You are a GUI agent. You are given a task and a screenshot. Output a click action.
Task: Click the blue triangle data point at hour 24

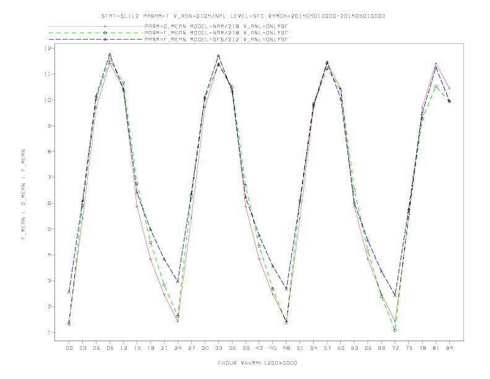pos(178,281)
